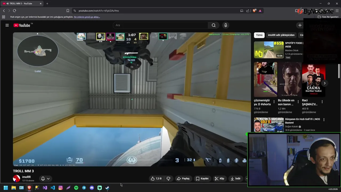The image size is (341, 192).
Task: Open options for Dünyanın En Hızlı Golf video
Action: point(324,120)
